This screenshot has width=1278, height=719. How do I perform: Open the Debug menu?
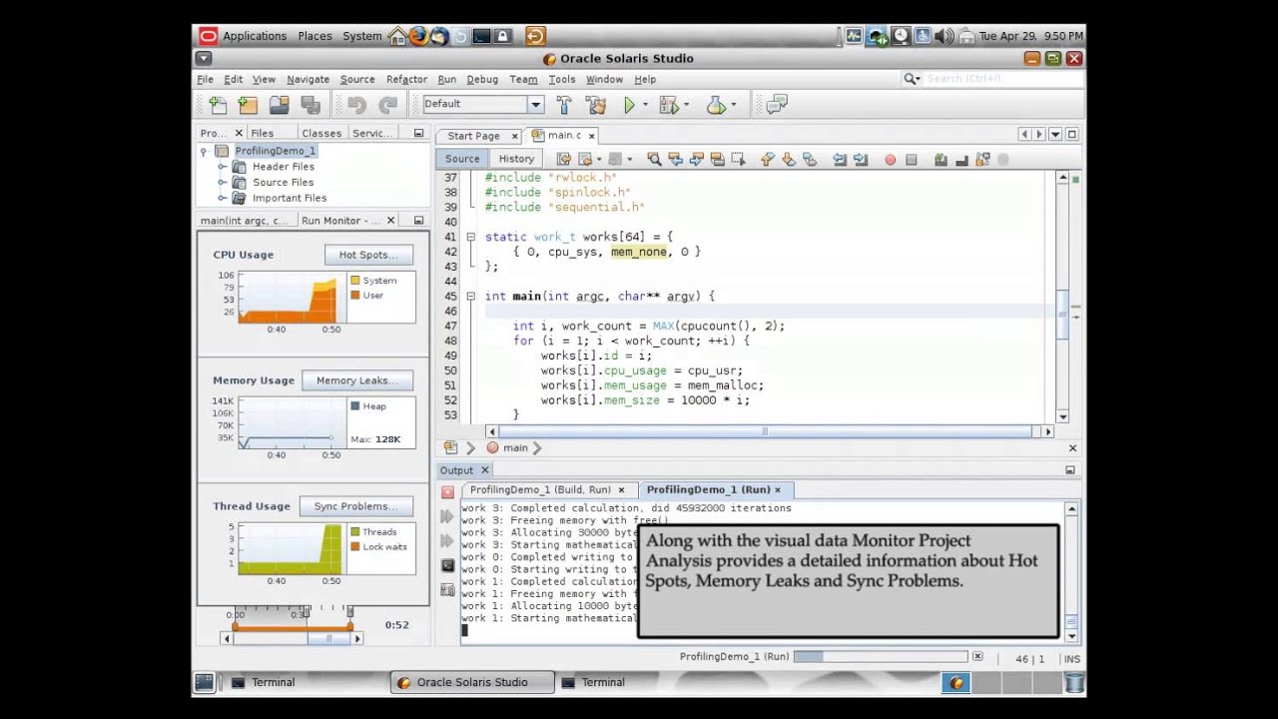(x=481, y=80)
